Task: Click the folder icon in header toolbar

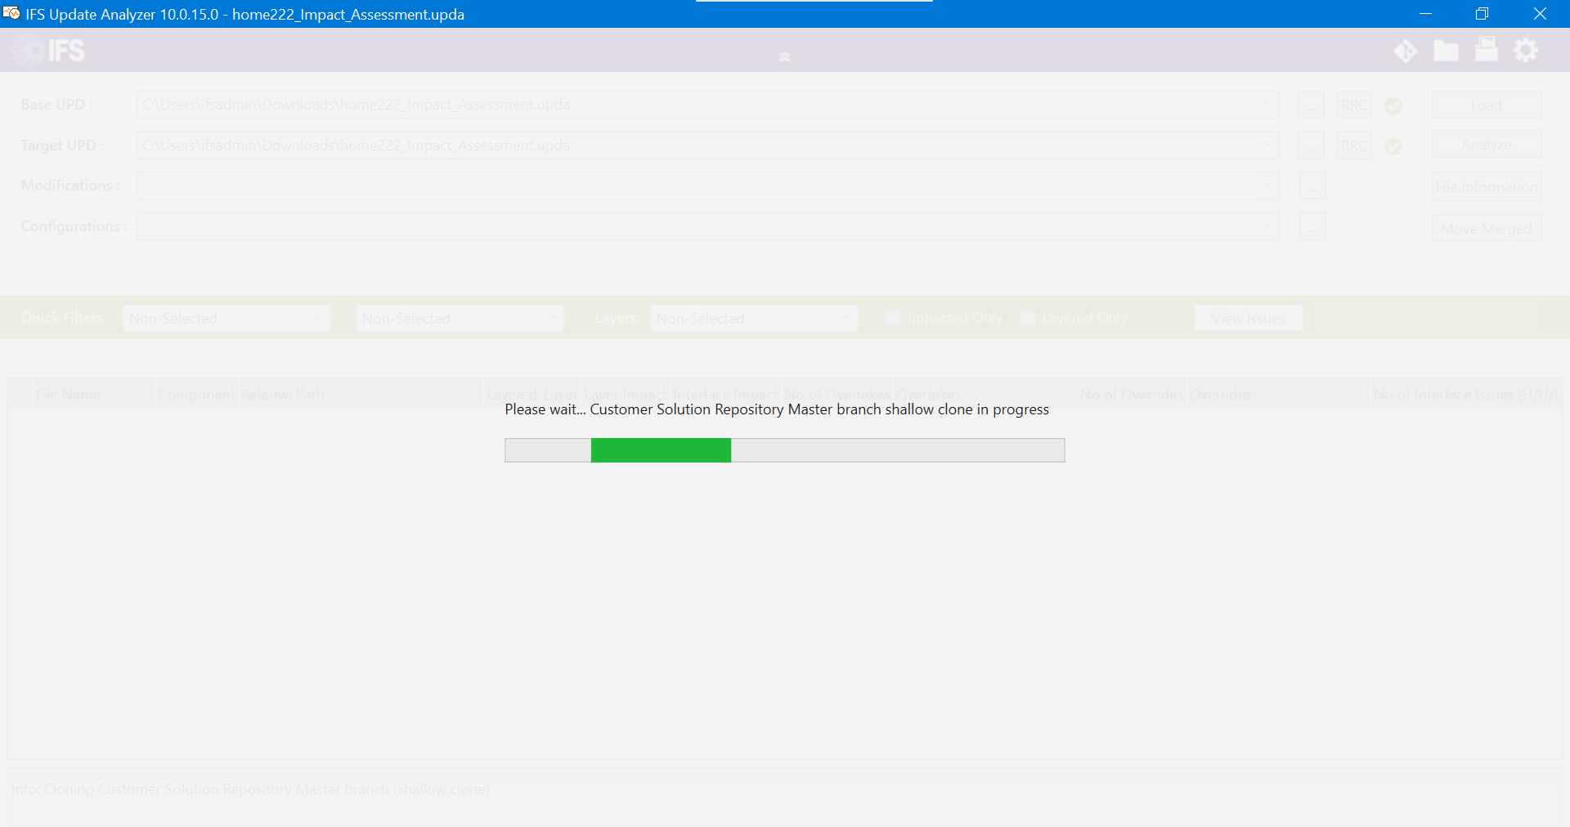Action: click(x=1446, y=51)
